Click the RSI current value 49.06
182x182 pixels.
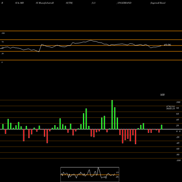pos(167,45)
